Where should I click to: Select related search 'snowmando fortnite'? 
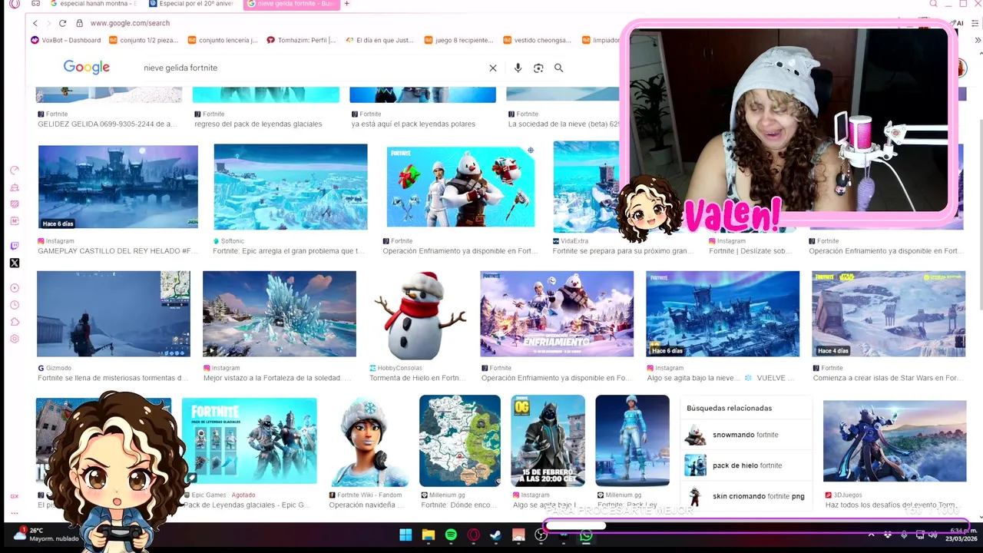coord(746,435)
